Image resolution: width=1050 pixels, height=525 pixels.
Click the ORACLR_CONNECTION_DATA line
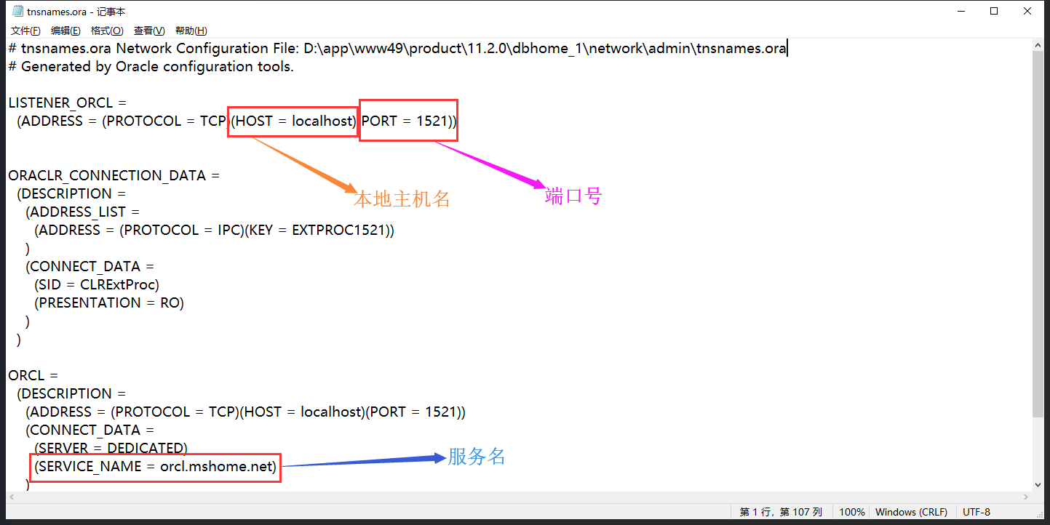click(x=114, y=175)
